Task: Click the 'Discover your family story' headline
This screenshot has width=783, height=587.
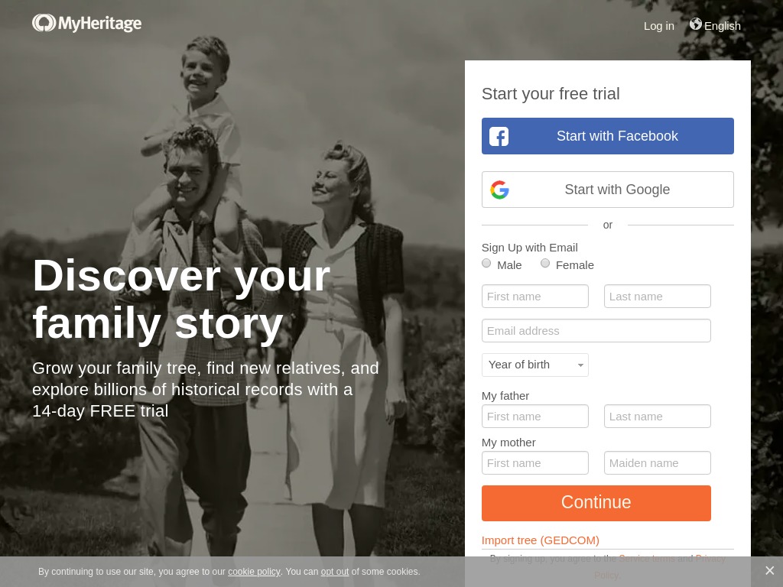Action: pyautogui.click(x=181, y=300)
